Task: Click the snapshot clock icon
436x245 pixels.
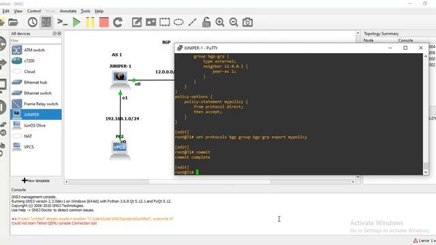Action: [x=33, y=22]
